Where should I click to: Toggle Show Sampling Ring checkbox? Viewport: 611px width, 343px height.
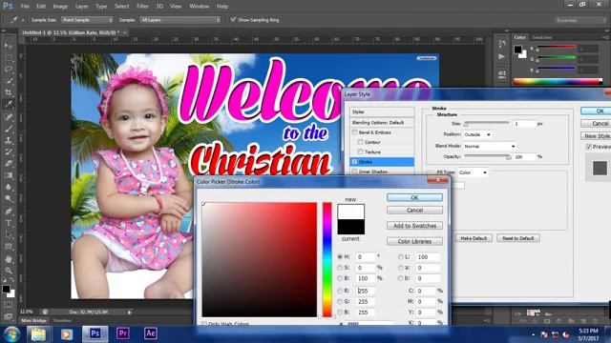233,19
